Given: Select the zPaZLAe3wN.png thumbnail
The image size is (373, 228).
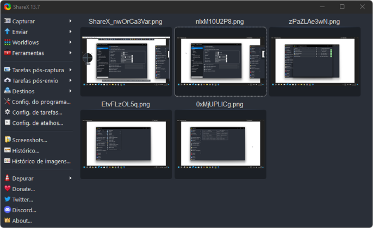Looking at the screenshot, I should (x=315, y=61).
